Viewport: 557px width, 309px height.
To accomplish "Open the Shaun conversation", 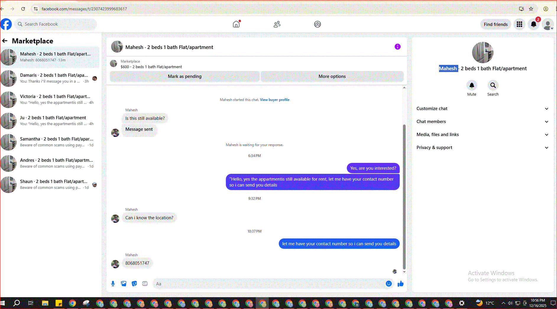I will click(50, 184).
